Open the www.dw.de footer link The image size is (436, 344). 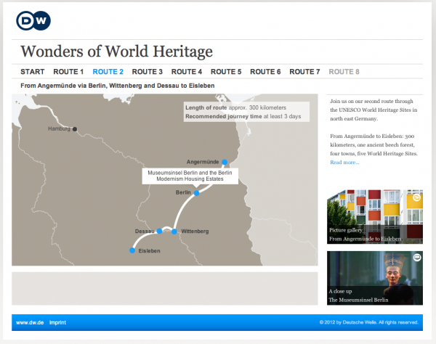pos(30,322)
